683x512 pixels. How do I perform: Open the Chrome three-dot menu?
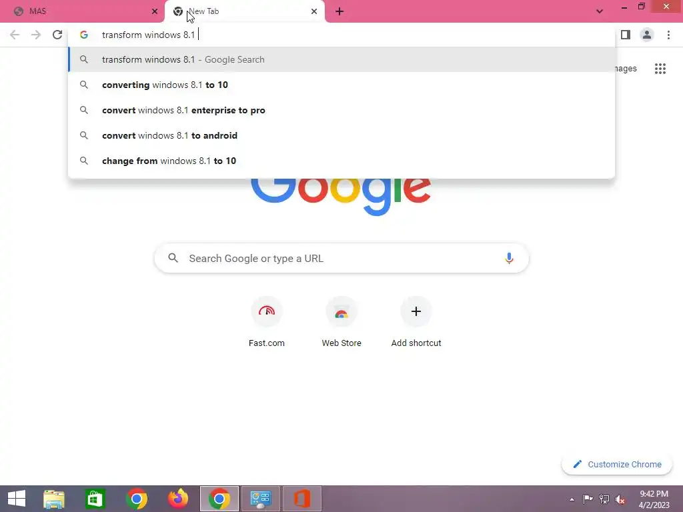coord(668,35)
